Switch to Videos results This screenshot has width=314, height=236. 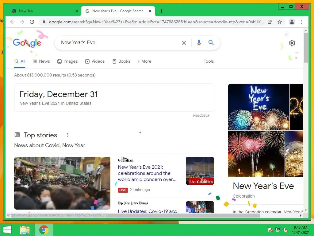(95, 61)
